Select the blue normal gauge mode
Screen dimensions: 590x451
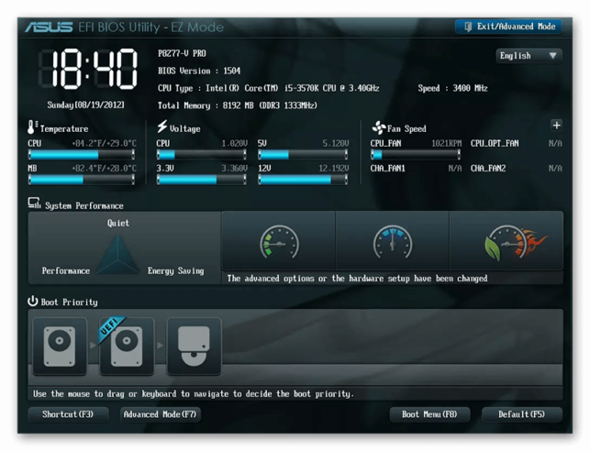tap(392, 241)
